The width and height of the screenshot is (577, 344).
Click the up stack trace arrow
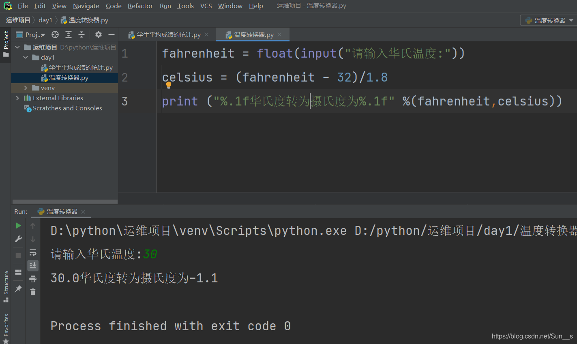click(x=33, y=226)
